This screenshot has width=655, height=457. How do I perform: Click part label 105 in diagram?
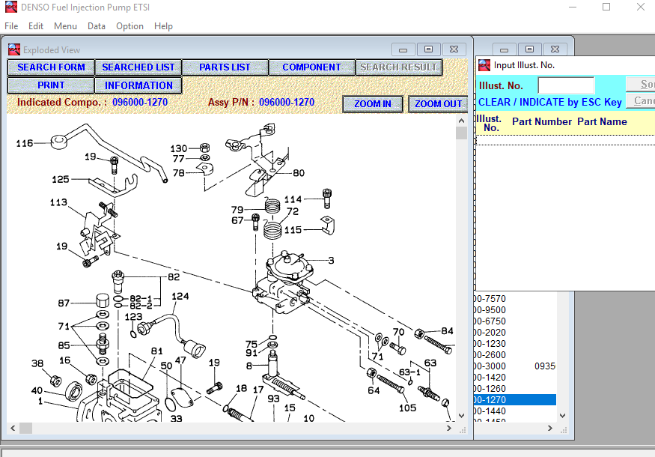click(408, 408)
